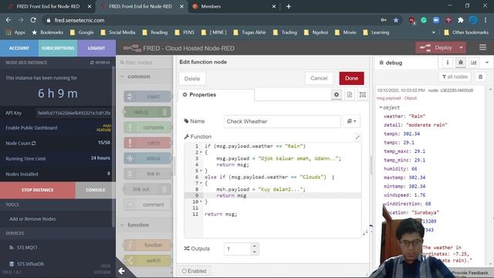The image size is (494, 278).
Task: Refresh the Node-RED instance info
Action: click(x=100, y=63)
